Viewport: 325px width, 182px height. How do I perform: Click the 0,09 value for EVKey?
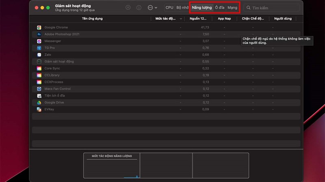click(206, 109)
